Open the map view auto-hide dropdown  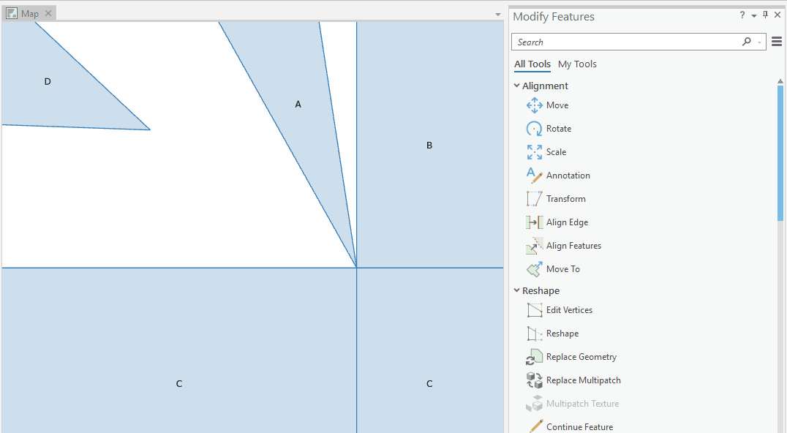(497, 12)
